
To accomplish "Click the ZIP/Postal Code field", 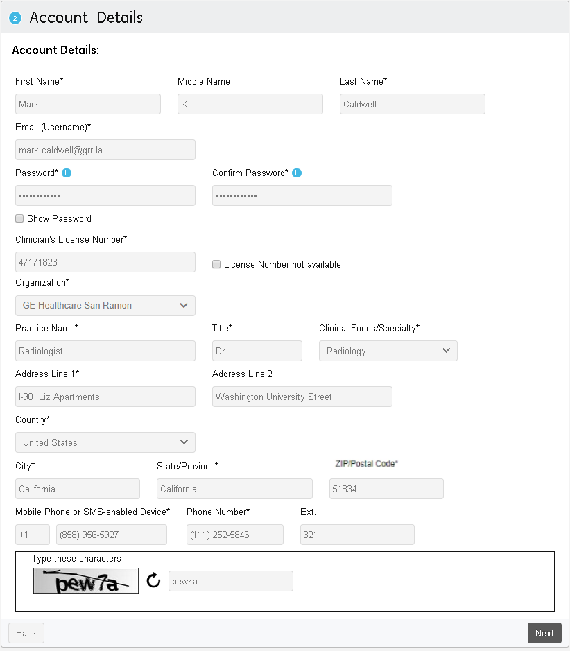I will pos(386,489).
